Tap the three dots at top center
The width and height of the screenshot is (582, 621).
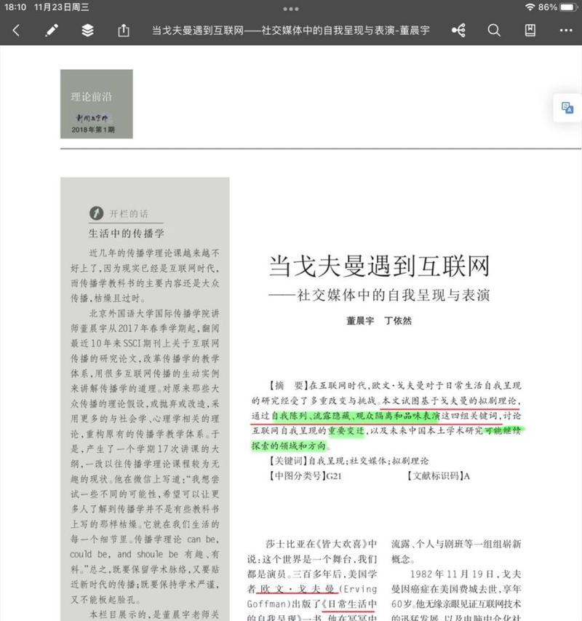(x=291, y=9)
